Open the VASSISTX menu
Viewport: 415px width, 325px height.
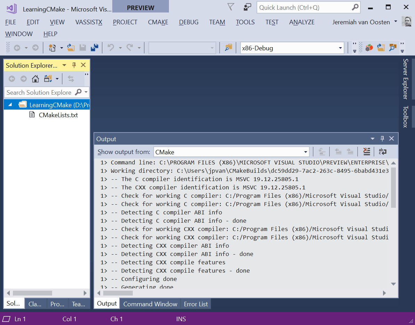89,22
